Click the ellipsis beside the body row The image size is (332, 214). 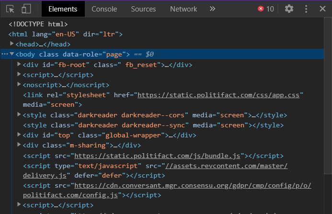click(4, 54)
